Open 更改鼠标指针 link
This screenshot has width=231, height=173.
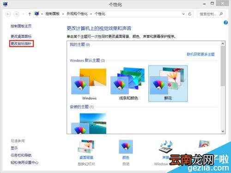coord(21,44)
